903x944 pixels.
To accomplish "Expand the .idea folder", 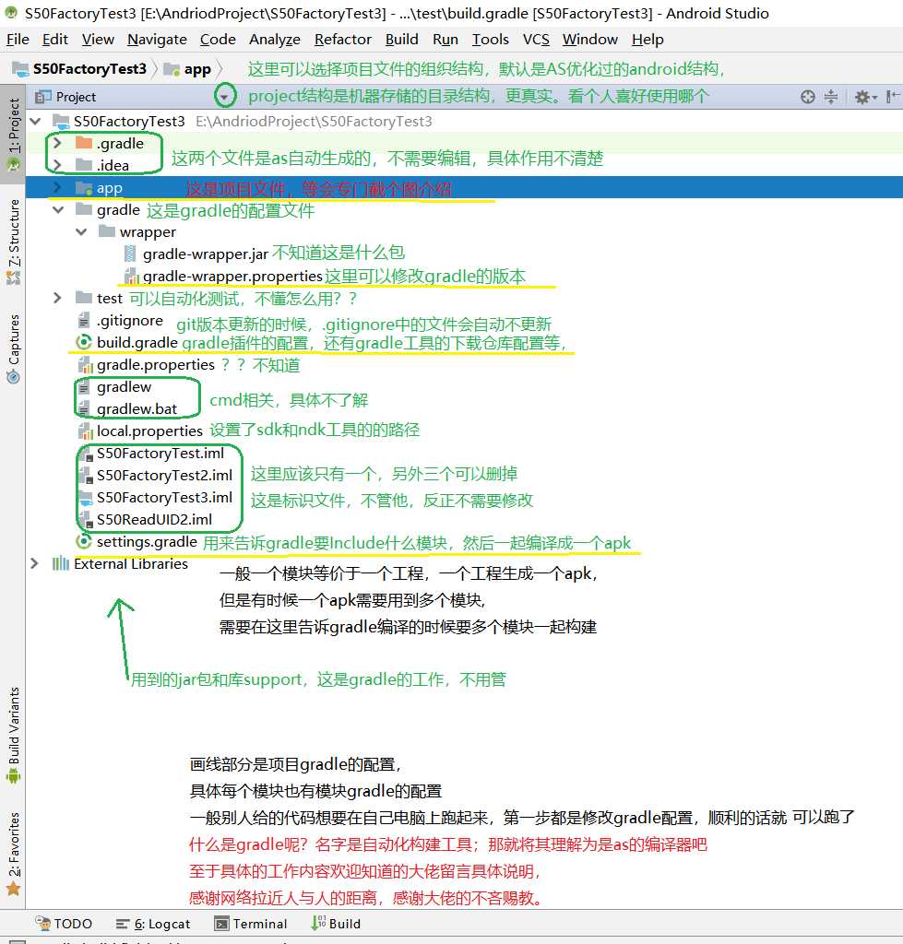I will [57, 165].
